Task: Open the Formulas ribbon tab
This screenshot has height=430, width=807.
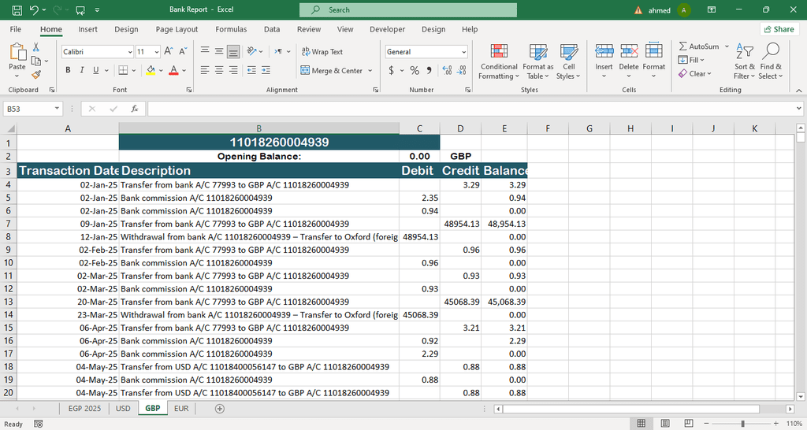Action: pyautogui.click(x=231, y=29)
